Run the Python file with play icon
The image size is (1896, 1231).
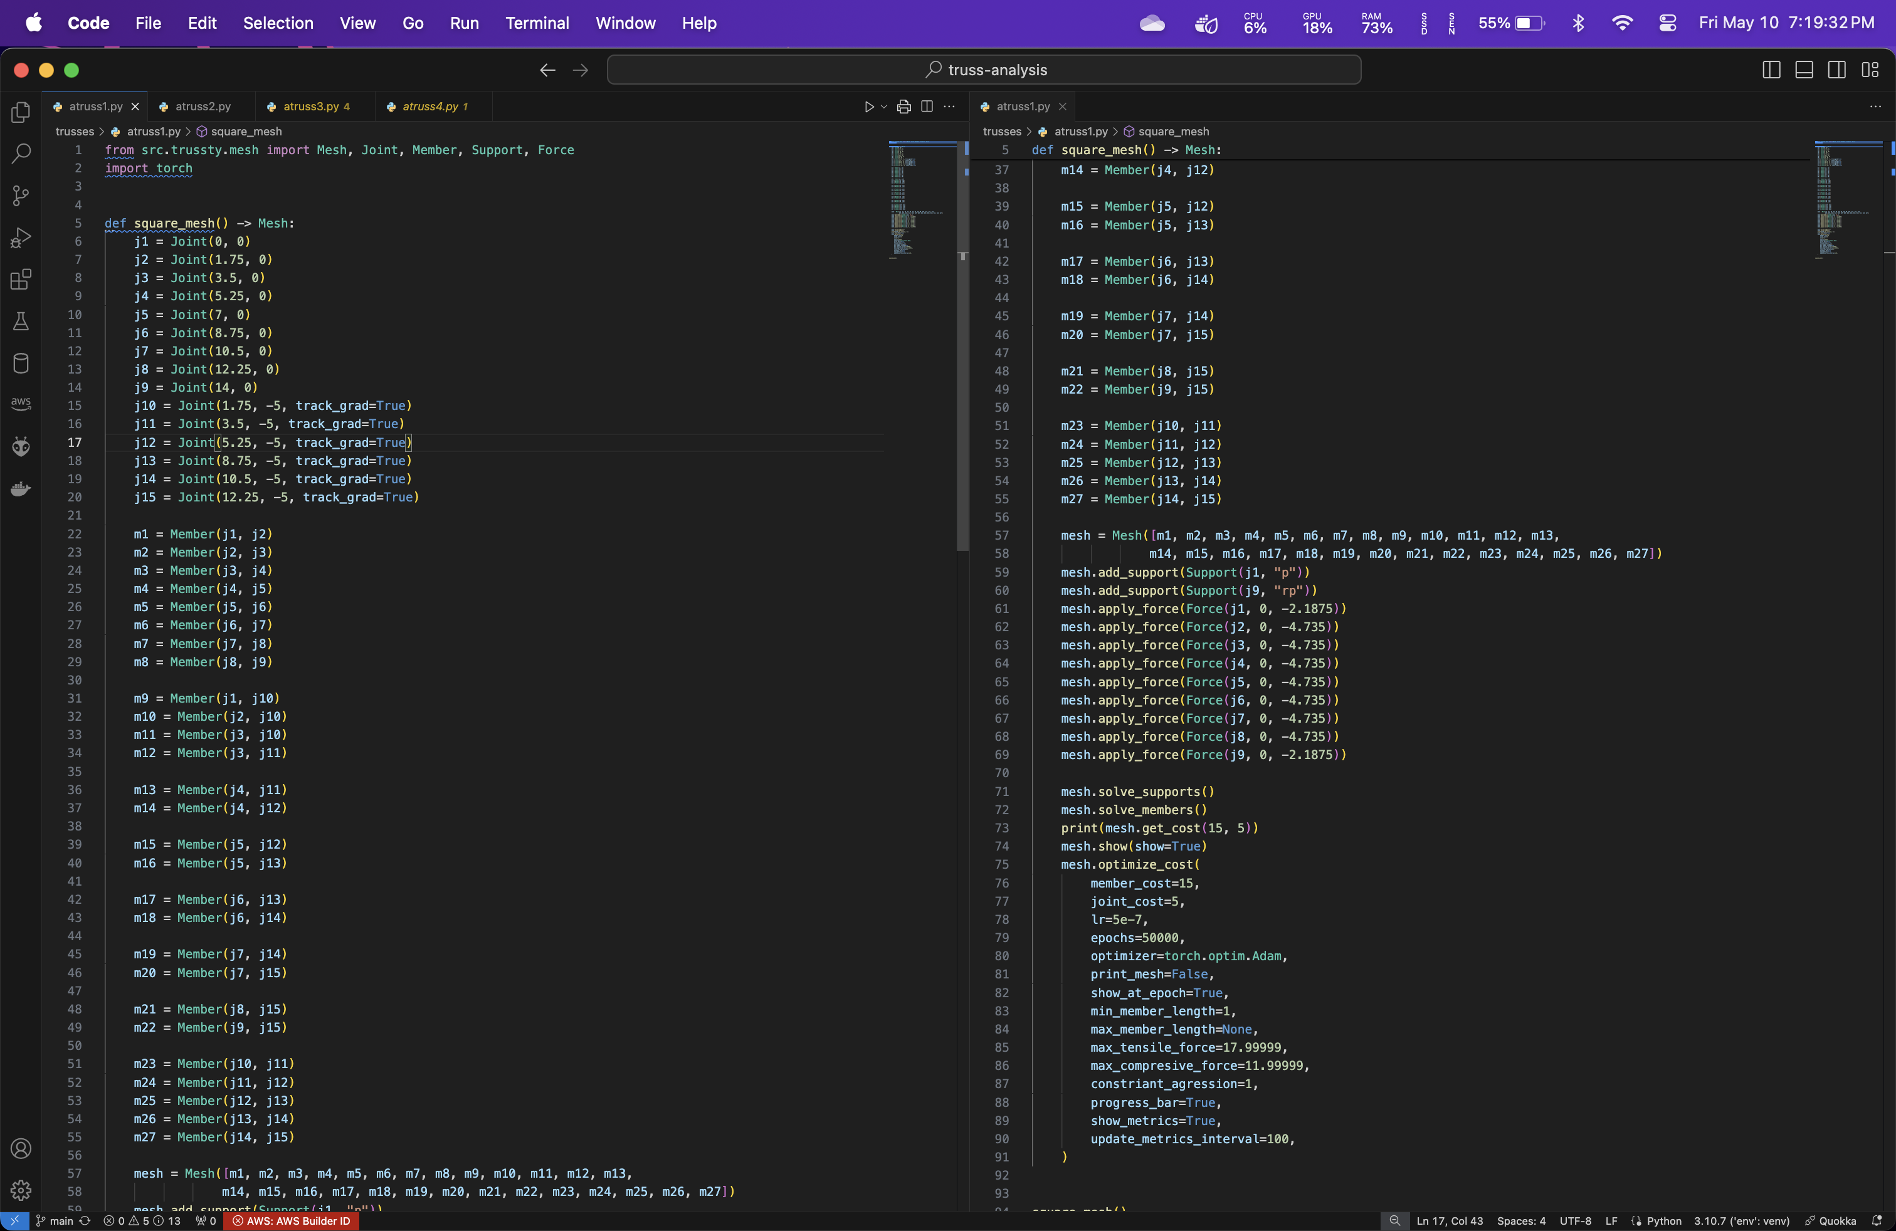[x=869, y=107]
